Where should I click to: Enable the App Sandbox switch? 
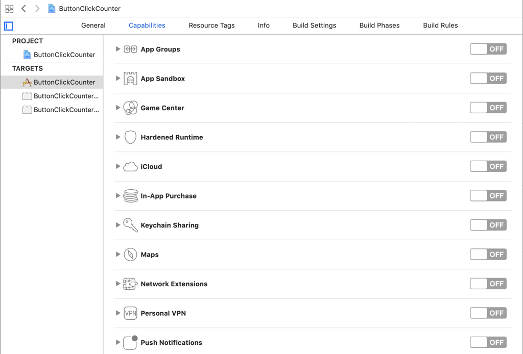[488, 79]
